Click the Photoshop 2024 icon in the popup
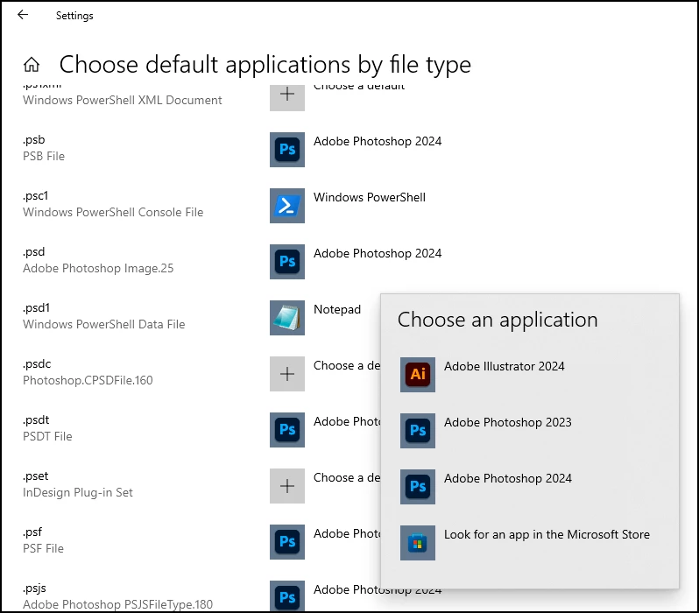699x613 pixels. tap(418, 487)
